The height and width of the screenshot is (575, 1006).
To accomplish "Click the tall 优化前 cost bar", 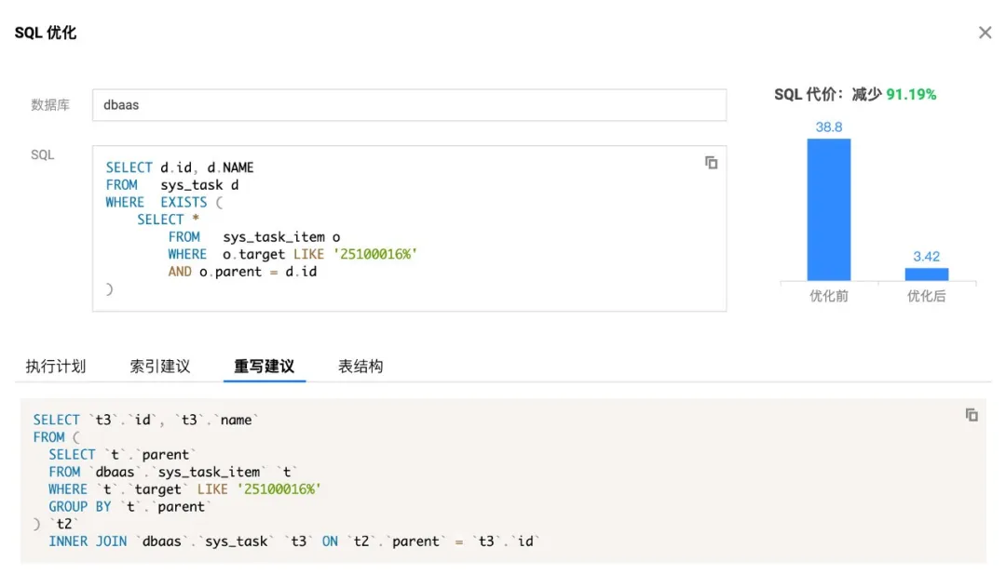I will coord(829,209).
